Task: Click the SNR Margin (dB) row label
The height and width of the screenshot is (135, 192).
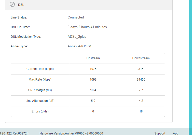Action: point(40,90)
